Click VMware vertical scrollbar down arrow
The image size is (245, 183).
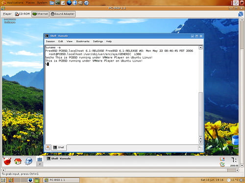click(x=242, y=165)
